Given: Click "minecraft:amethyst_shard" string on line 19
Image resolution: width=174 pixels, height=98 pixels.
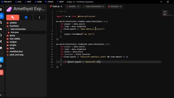Looking at the screenshot, I should [x=93, y=57].
